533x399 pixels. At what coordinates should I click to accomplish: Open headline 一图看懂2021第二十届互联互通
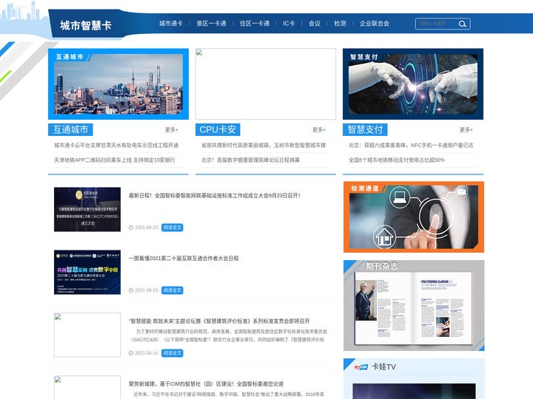pos(184,258)
